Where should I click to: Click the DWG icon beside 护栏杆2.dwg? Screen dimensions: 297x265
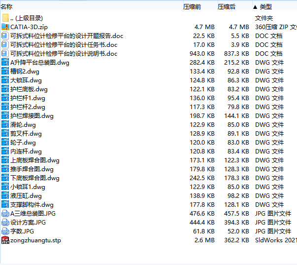click(5, 107)
